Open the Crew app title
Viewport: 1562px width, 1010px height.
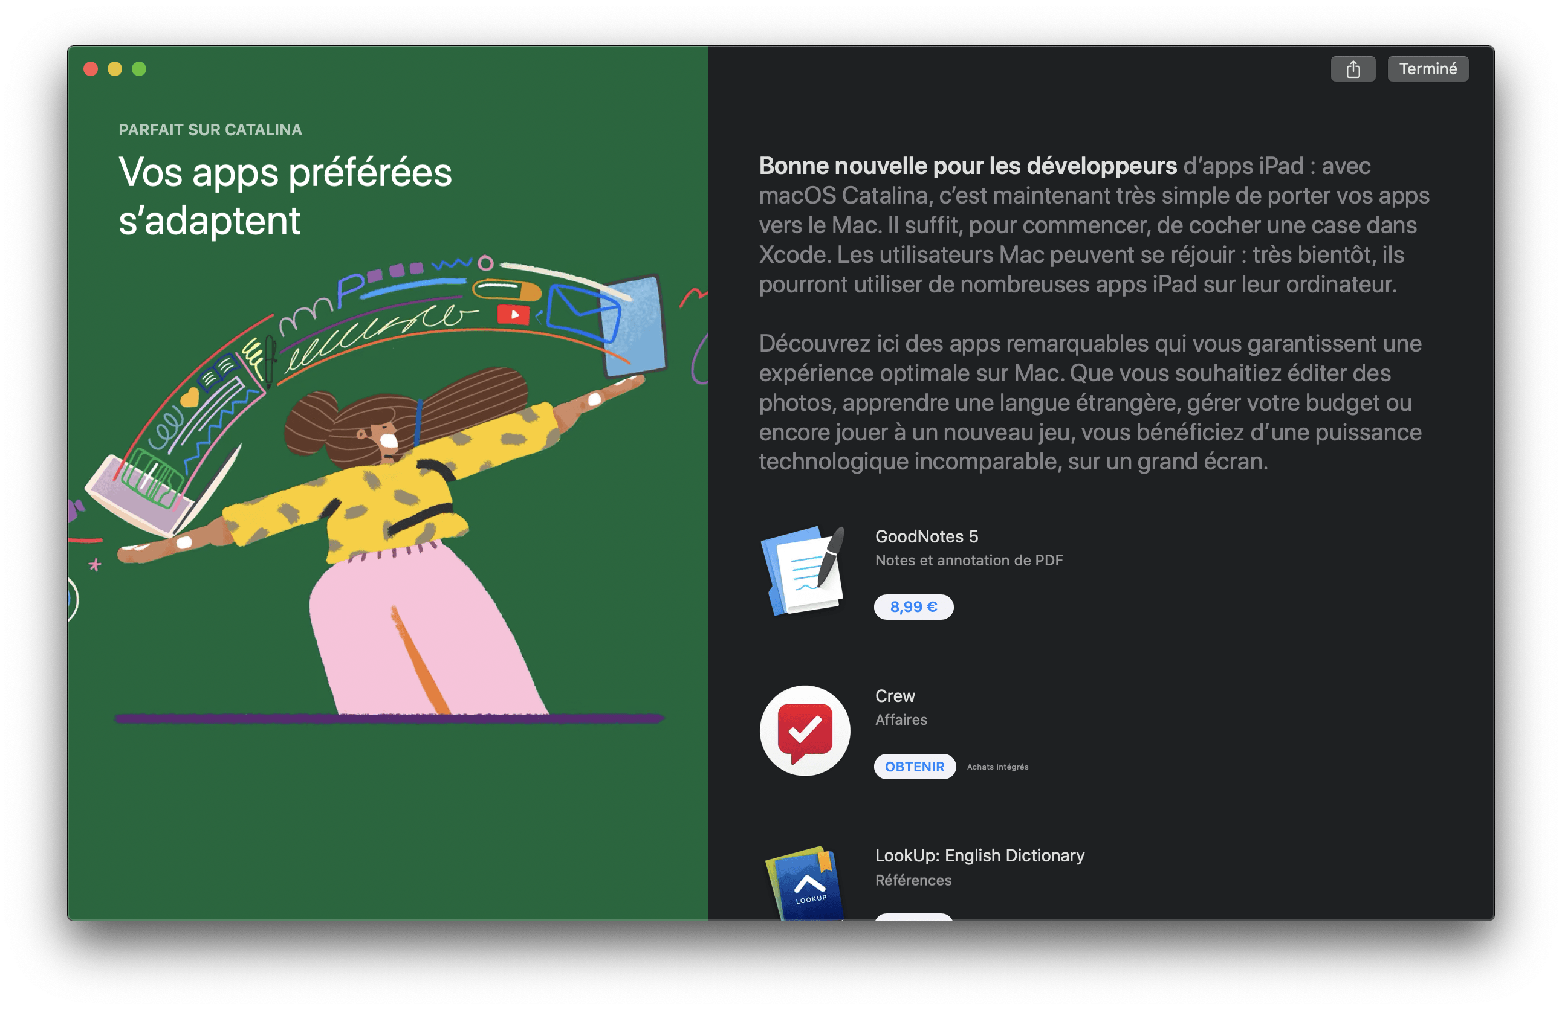coord(895,696)
